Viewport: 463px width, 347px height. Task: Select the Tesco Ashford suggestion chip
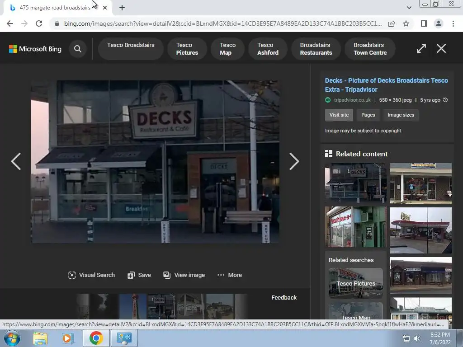coord(268,49)
